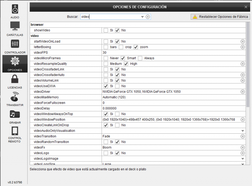This screenshot has height=186, width=252.
Task: Clear the search field with X icon
Action: coord(148,17)
